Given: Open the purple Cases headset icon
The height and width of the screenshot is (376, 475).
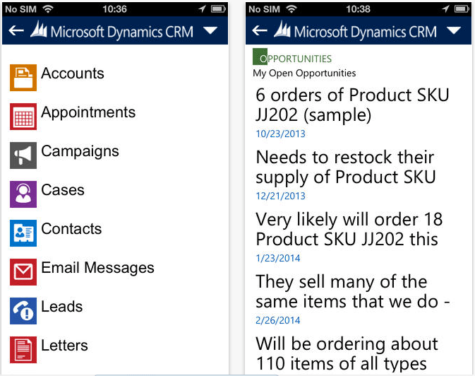Looking at the screenshot, I should pos(23,194).
